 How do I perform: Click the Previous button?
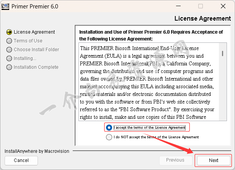click(175, 160)
